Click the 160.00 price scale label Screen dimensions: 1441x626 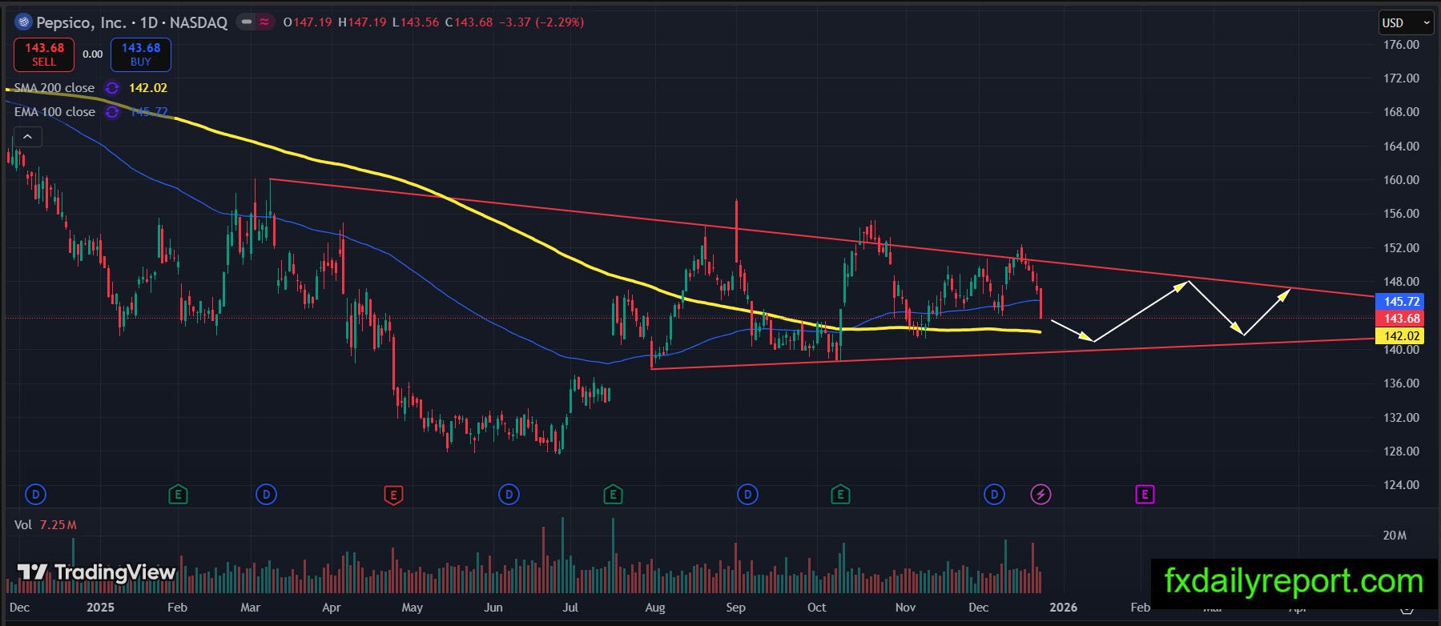1402,180
